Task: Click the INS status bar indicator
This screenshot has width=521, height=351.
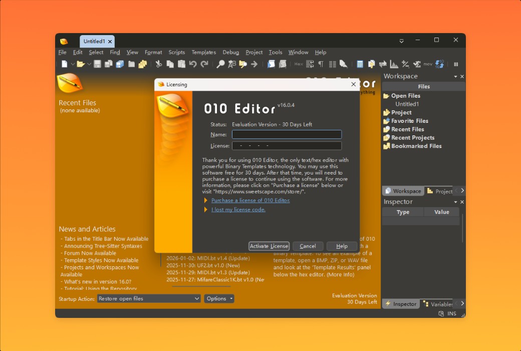Action: click(x=451, y=313)
